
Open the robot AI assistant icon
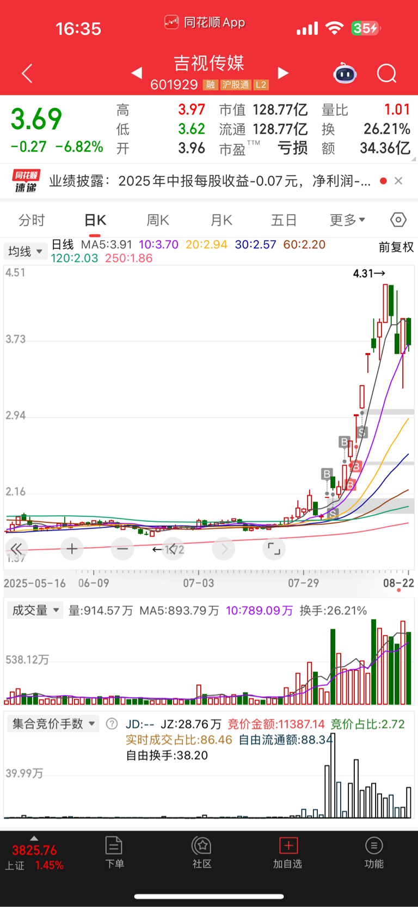[345, 73]
